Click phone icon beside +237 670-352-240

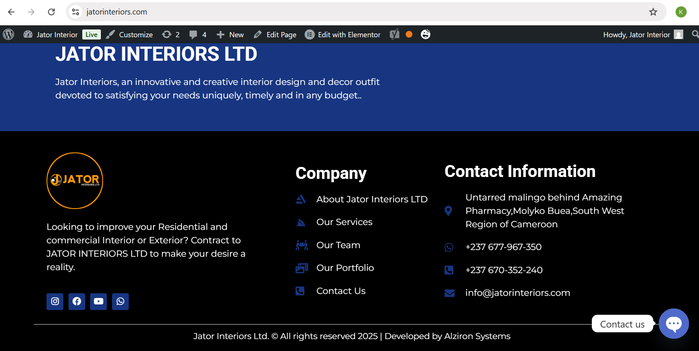pyautogui.click(x=449, y=270)
